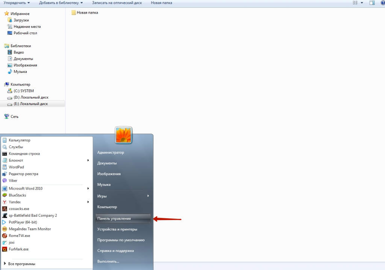385x270 pixels.
Task: Open FurMark.exe in the program list
Action: [x=18, y=249]
